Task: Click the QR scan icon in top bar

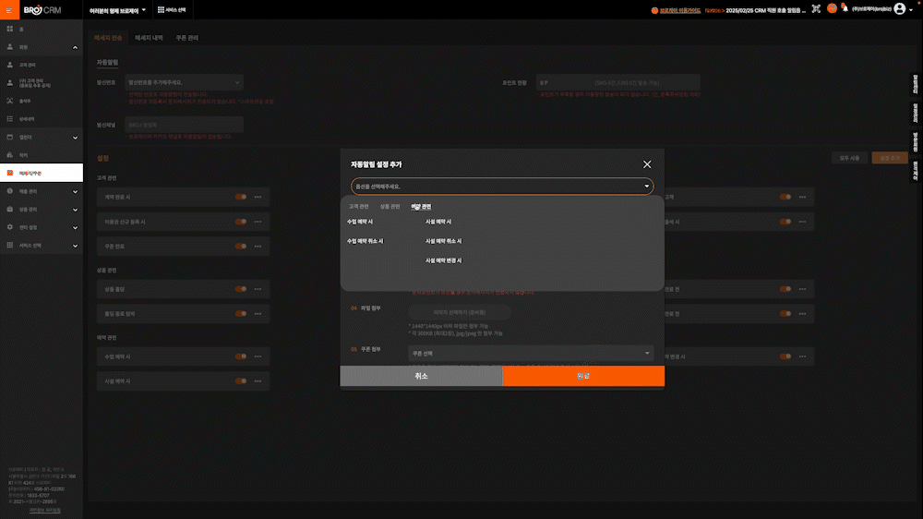Action: point(816,9)
